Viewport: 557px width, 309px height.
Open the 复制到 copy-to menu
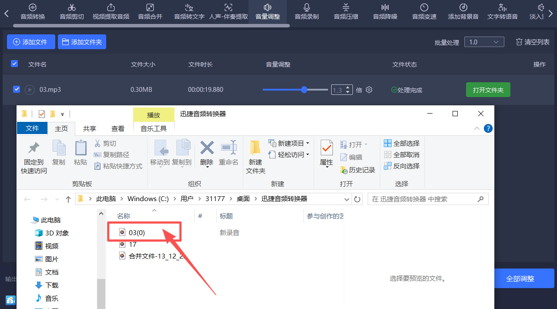[181, 153]
